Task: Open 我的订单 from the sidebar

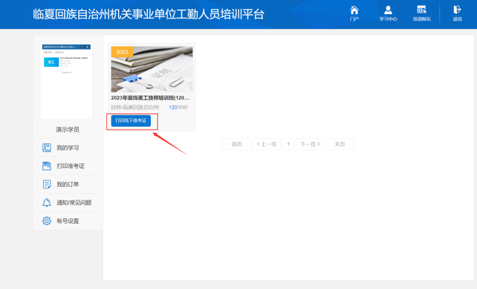Action: tap(67, 184)
